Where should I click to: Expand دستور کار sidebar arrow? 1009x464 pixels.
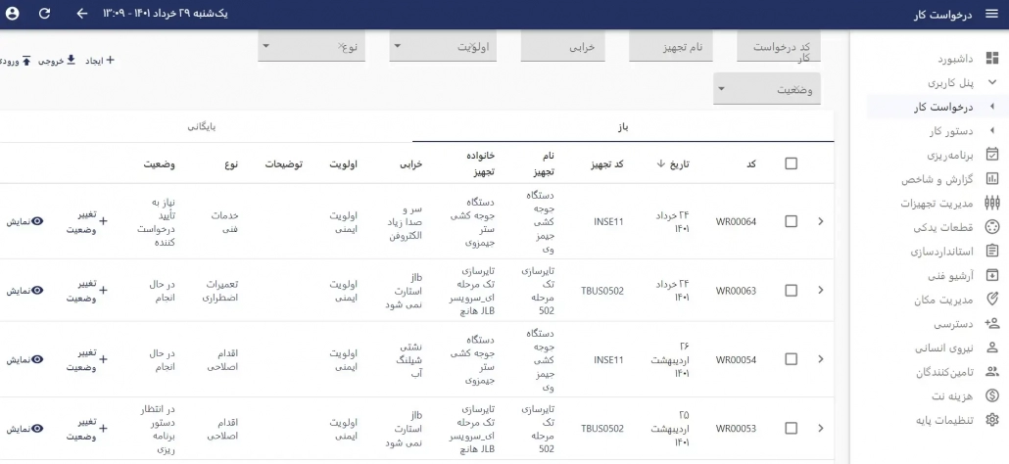pyautogui.click(x=991, y=130)
